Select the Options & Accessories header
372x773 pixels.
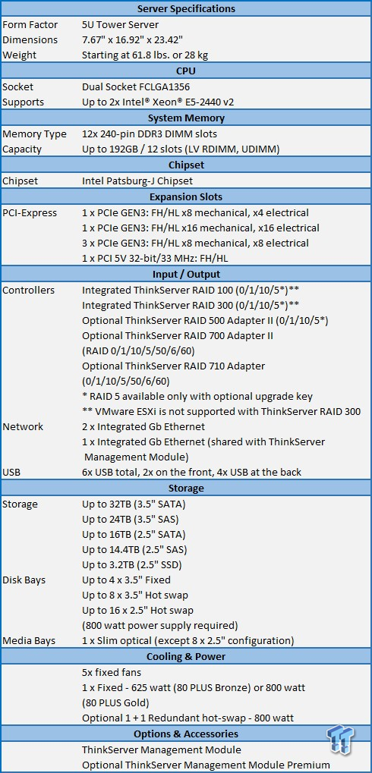click(186, 734)
